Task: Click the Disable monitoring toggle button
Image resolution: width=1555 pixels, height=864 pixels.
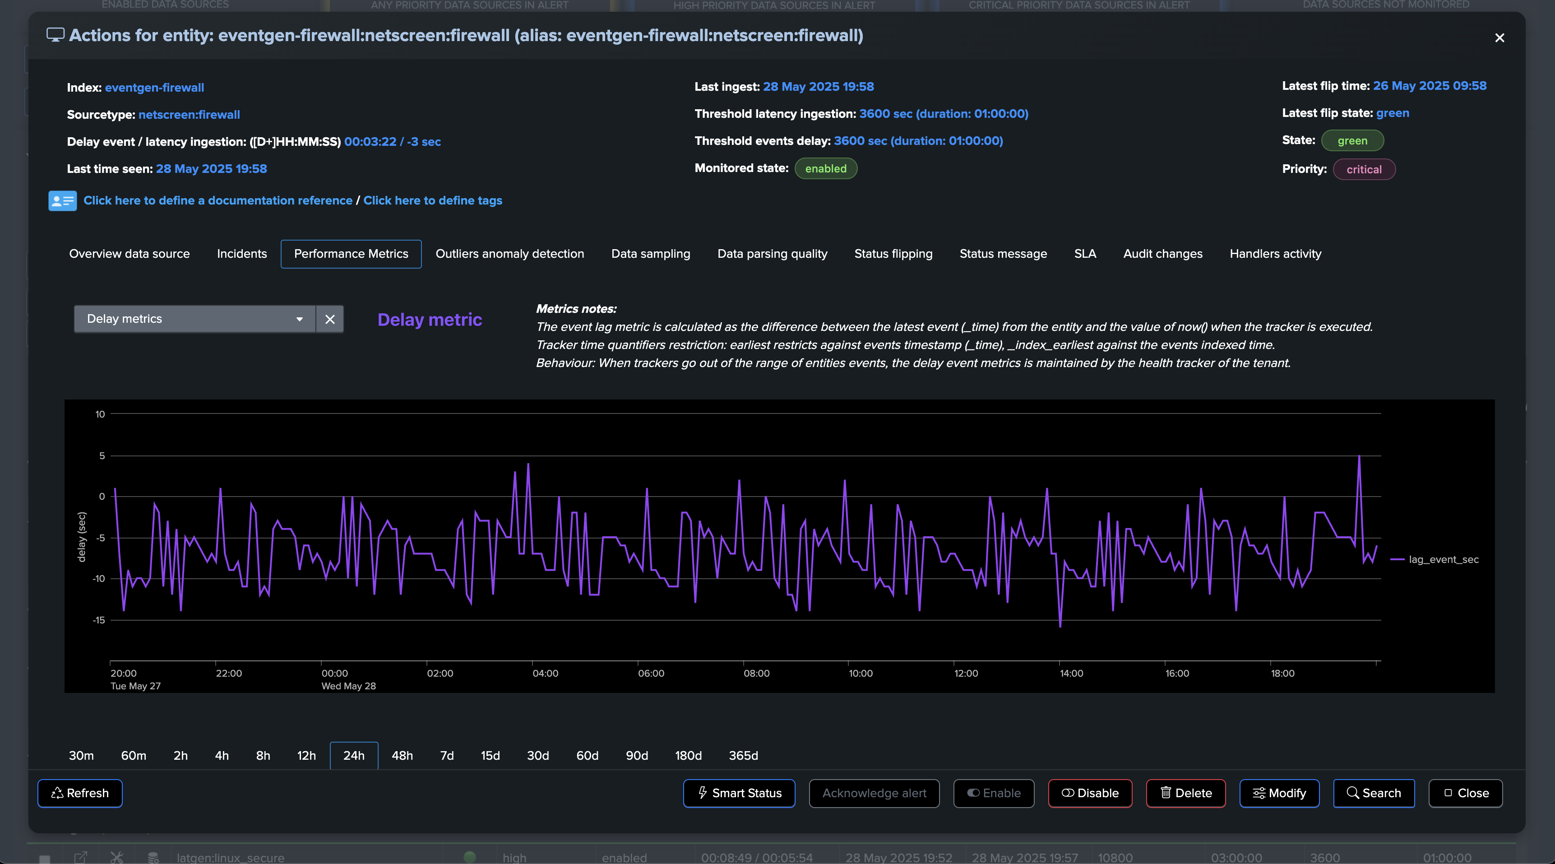Action: 1090,793
